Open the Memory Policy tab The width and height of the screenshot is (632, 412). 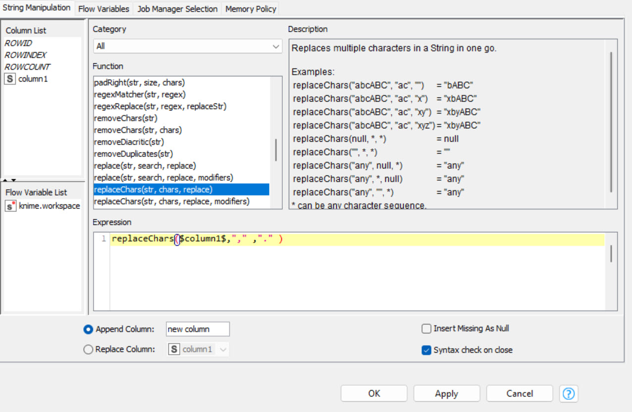coord(250,8)
